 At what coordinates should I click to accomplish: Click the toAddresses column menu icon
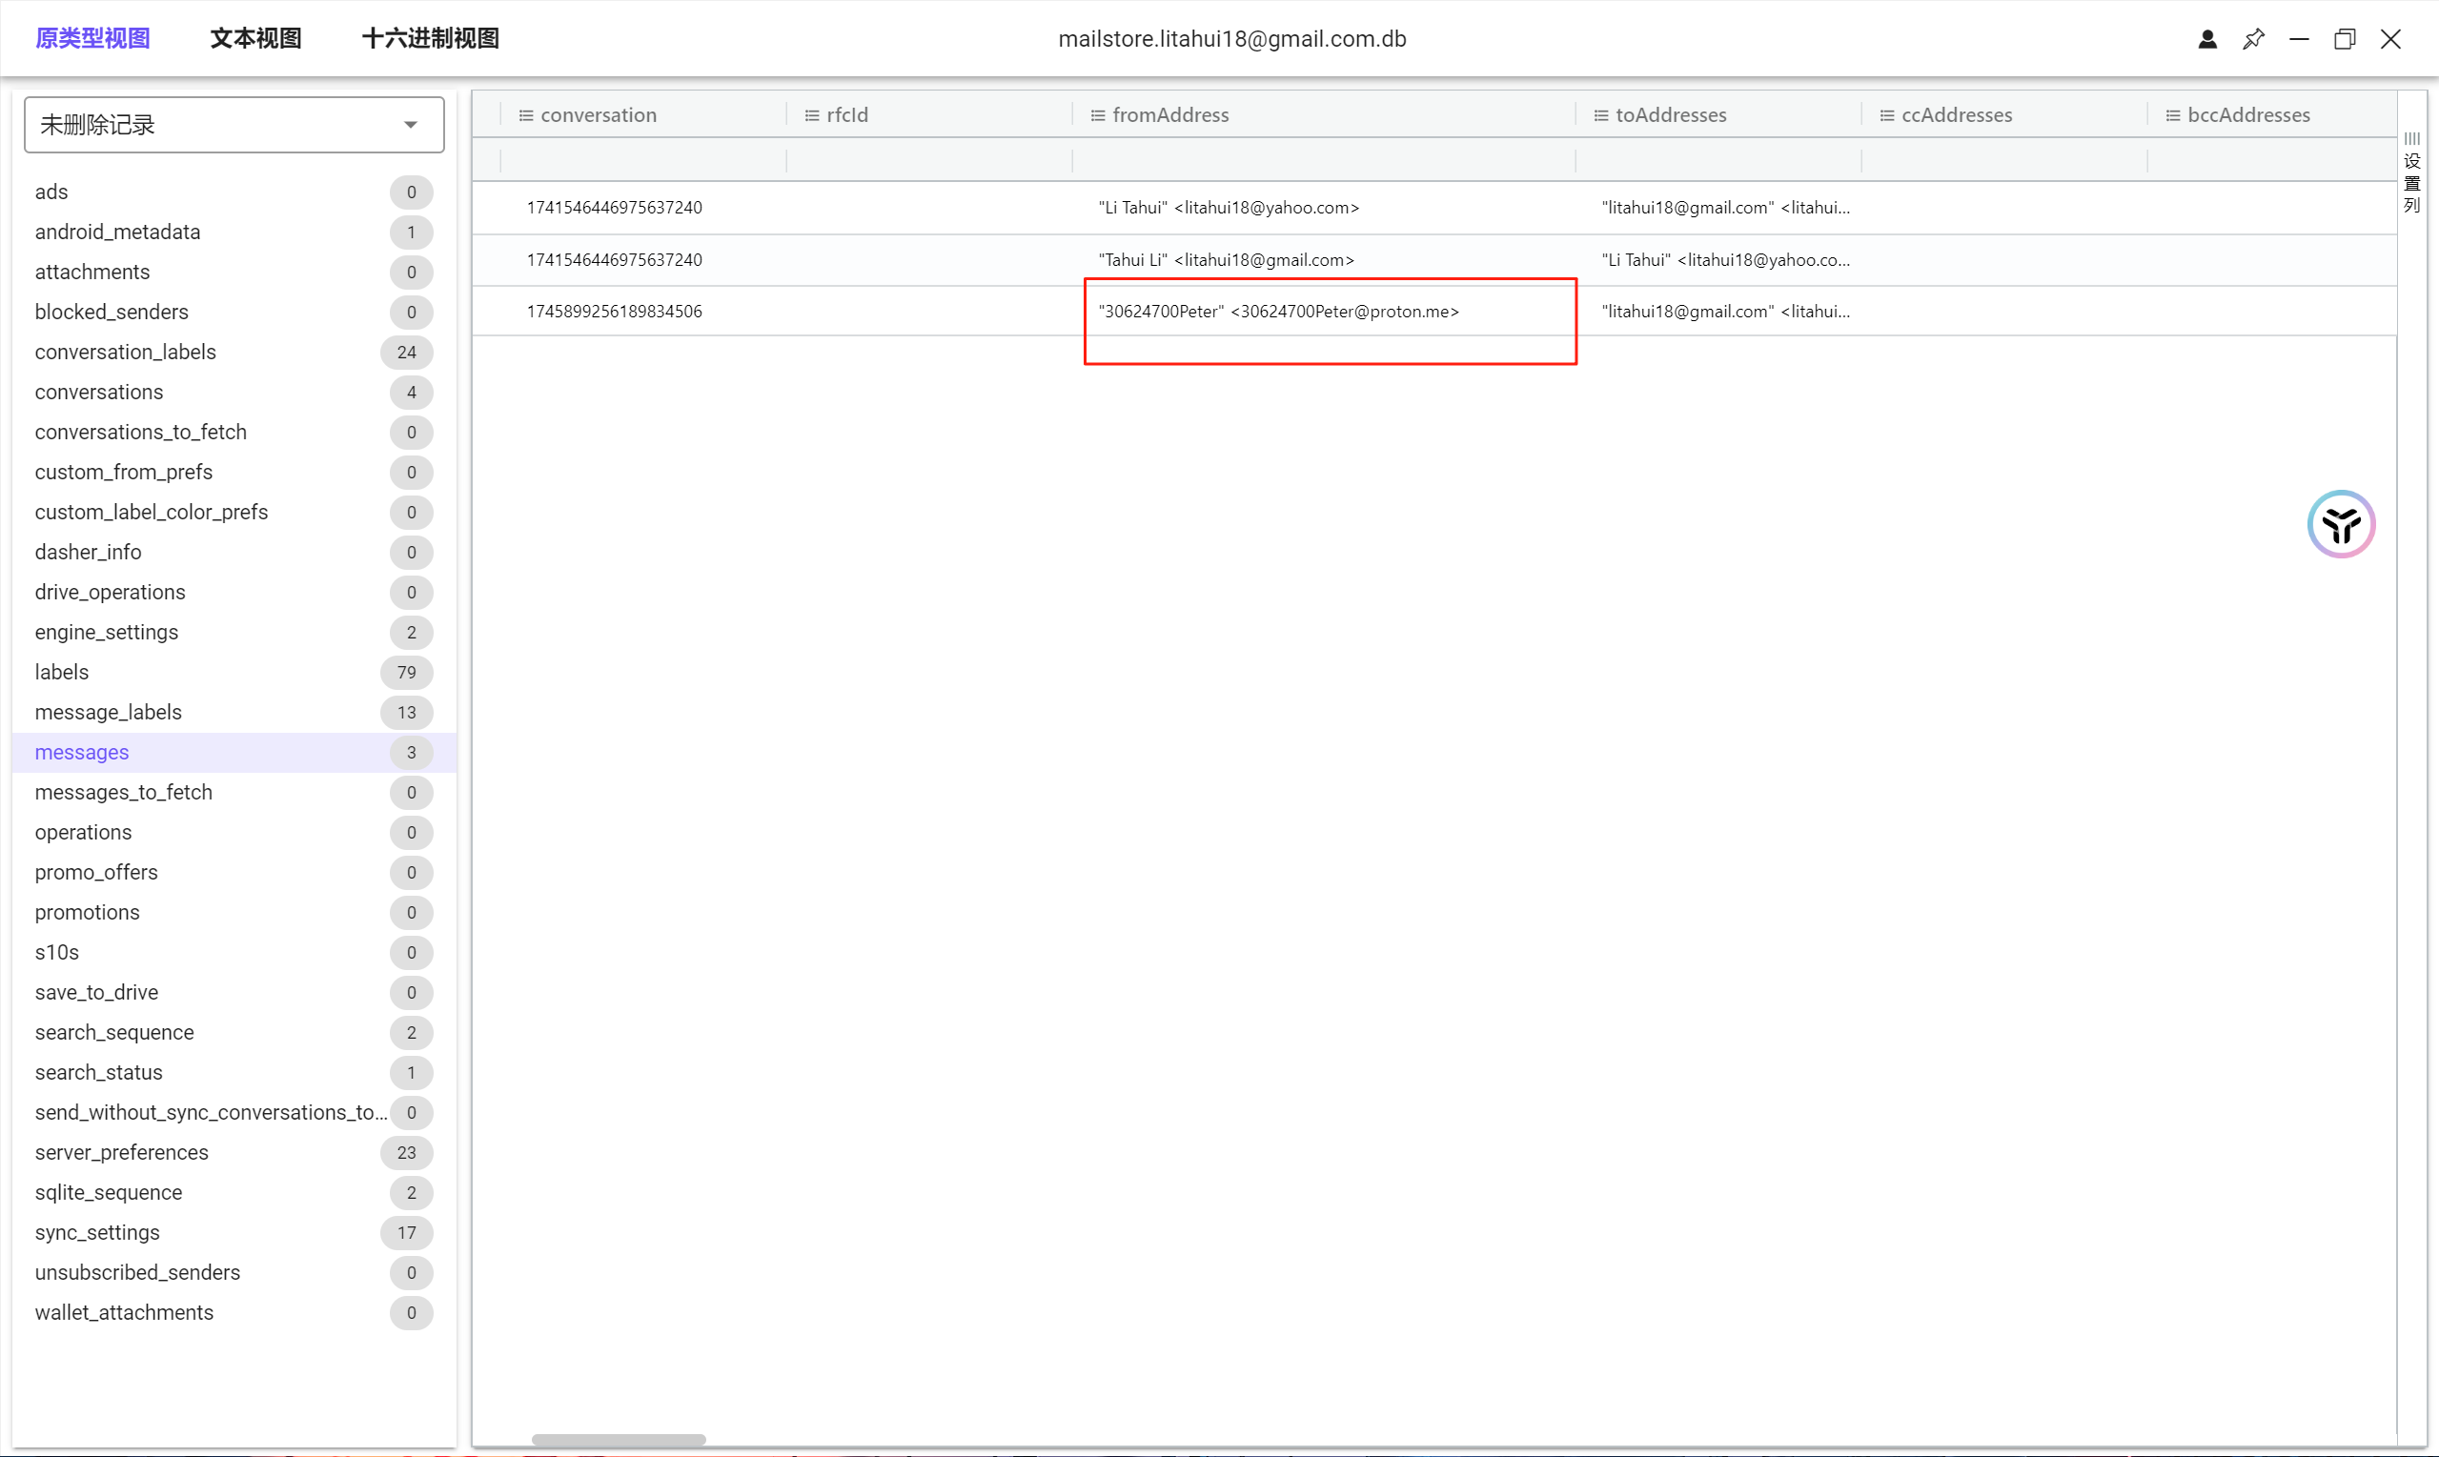(1600, 116)
